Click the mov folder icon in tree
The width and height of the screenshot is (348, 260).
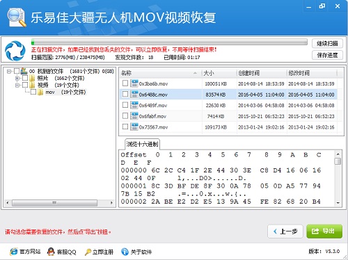[x=40, y=92]
